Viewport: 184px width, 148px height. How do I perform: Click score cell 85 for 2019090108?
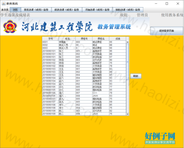pos(118,105)
